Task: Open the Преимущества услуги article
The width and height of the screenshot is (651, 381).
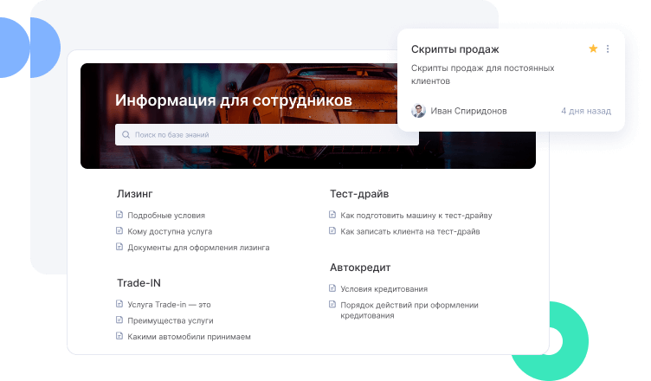Action: coord(171,320)
